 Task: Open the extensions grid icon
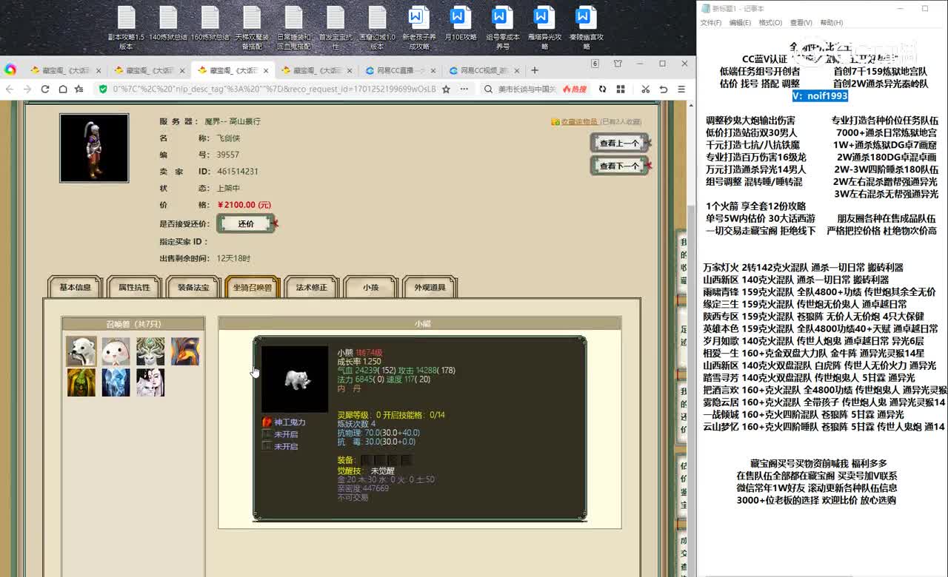point(620,89)
